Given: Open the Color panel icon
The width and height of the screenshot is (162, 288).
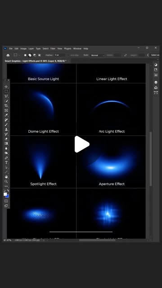Looking at the screenshot, I should 156,65.
